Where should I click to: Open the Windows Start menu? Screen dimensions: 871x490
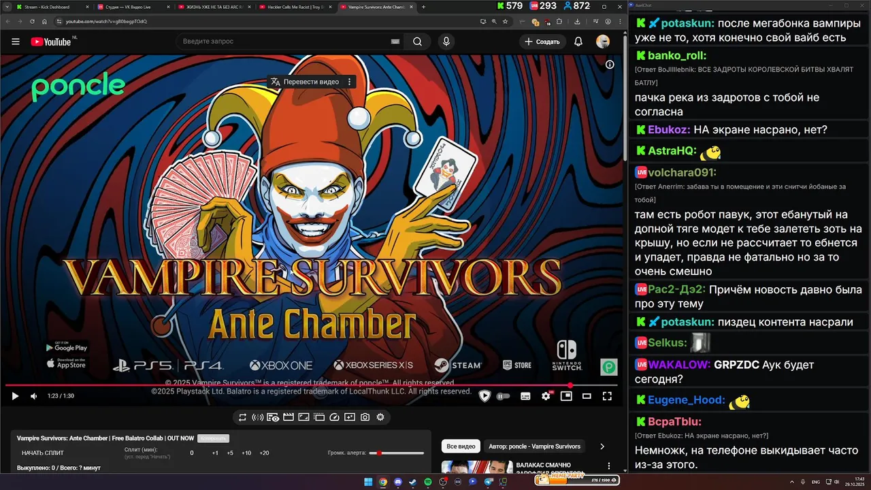pyautogui.click(x=368, y=482)
